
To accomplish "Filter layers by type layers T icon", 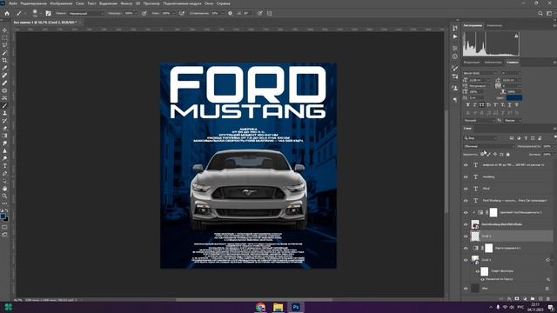I will coord(526,138).
